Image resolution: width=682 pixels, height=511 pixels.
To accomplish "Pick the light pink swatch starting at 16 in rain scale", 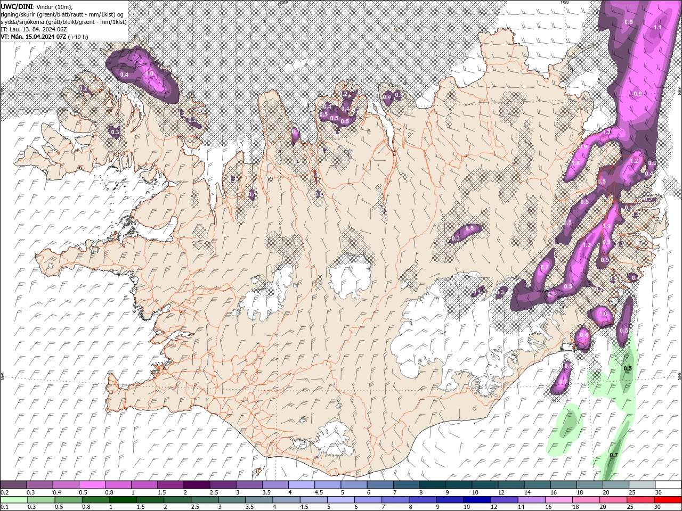I will [x=559, y=500].
